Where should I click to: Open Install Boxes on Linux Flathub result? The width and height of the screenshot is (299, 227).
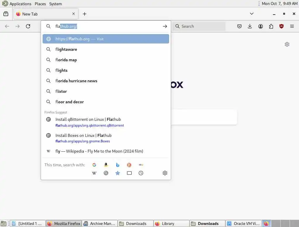point(106,138)
